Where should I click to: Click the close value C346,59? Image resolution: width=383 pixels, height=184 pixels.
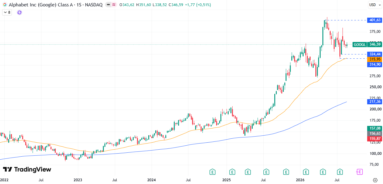click(x=176, y=5)
